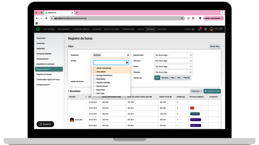
Task: Open Gastos menu
Action: (x=140, y=29)
